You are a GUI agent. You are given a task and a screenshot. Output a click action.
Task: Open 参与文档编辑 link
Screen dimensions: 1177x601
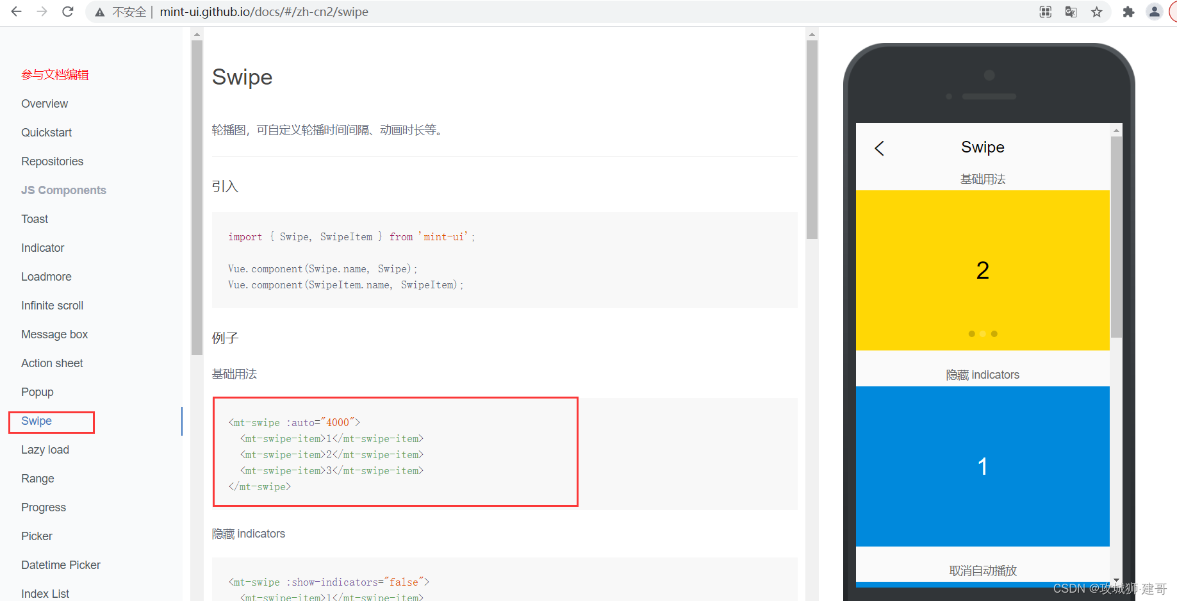(55, 75)
